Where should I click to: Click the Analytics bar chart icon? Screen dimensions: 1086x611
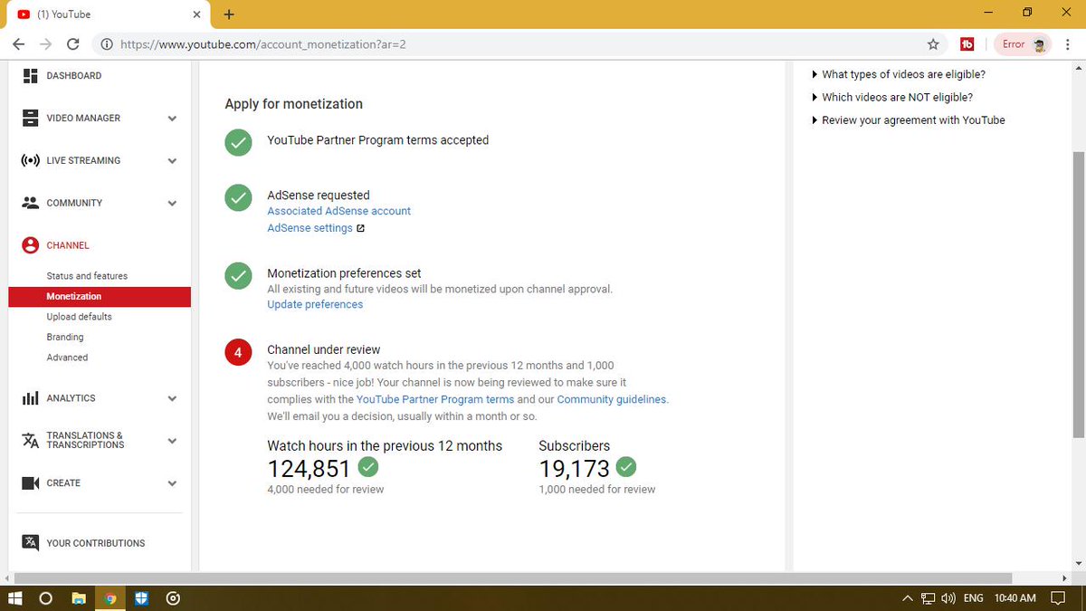point(31,398)
